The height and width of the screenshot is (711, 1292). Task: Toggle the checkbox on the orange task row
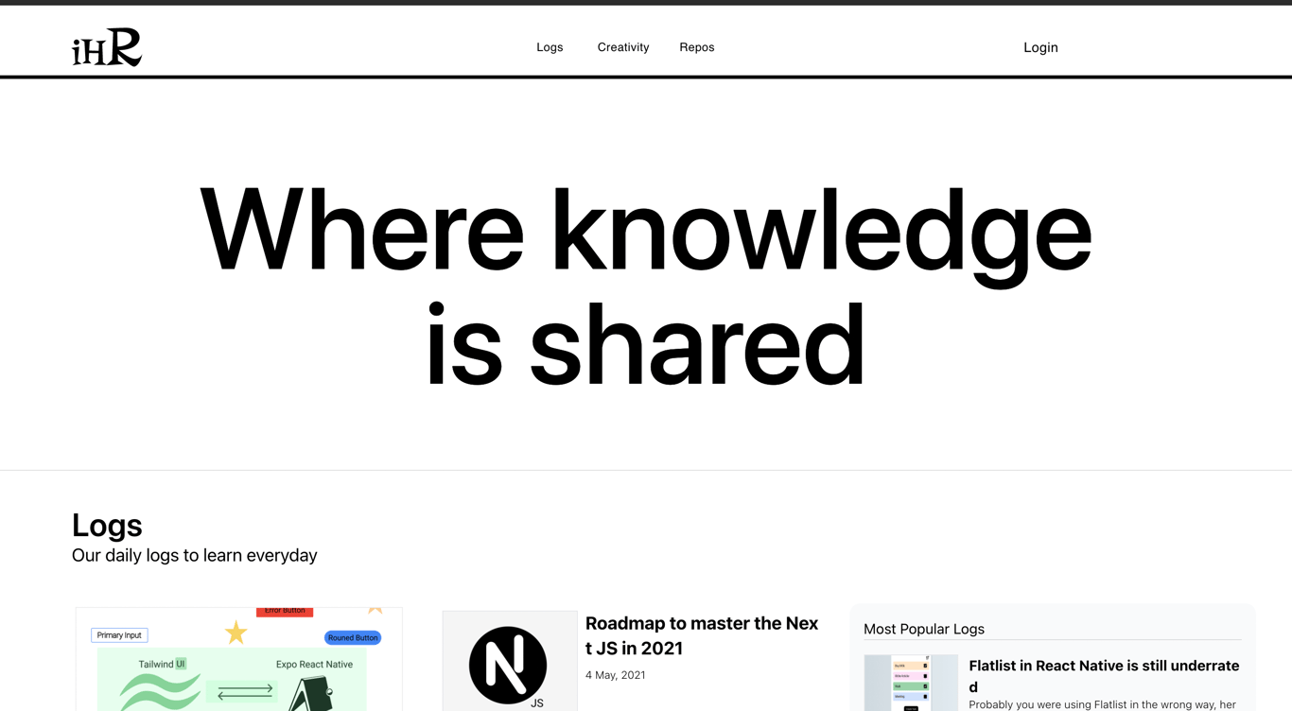click(x=925, y=666)
